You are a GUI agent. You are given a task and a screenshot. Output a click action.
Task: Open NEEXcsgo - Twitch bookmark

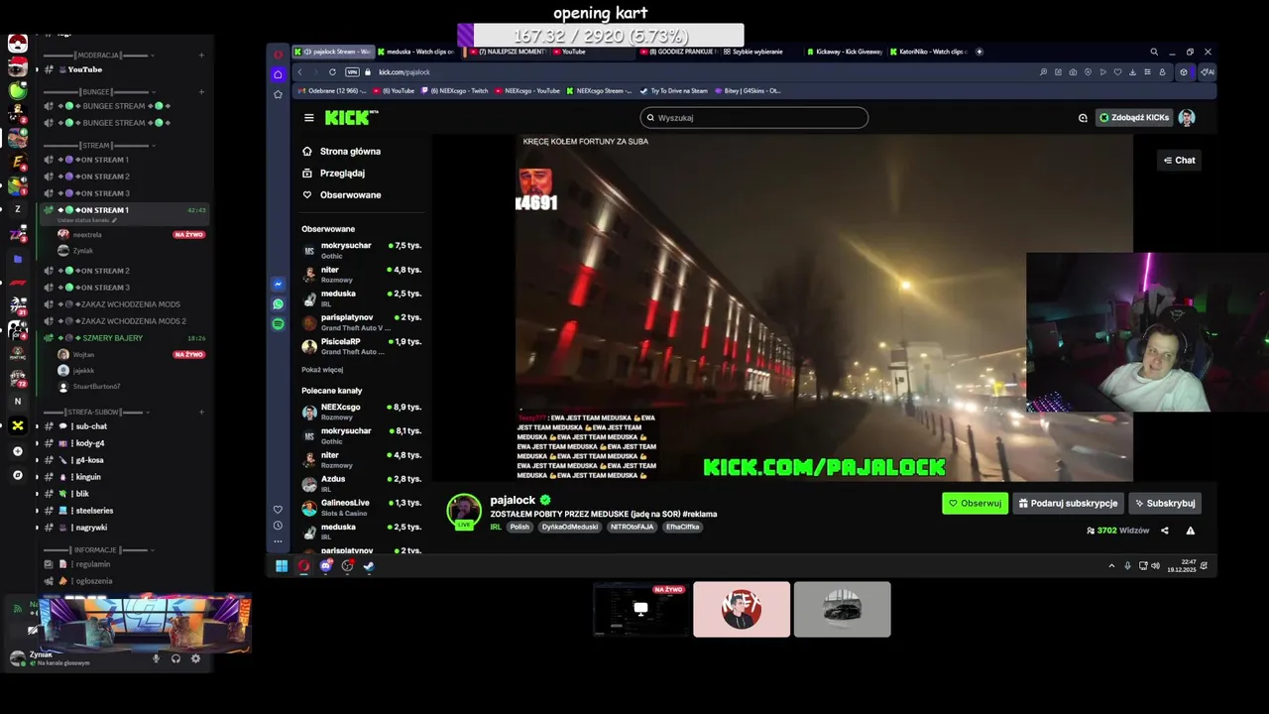455,90
